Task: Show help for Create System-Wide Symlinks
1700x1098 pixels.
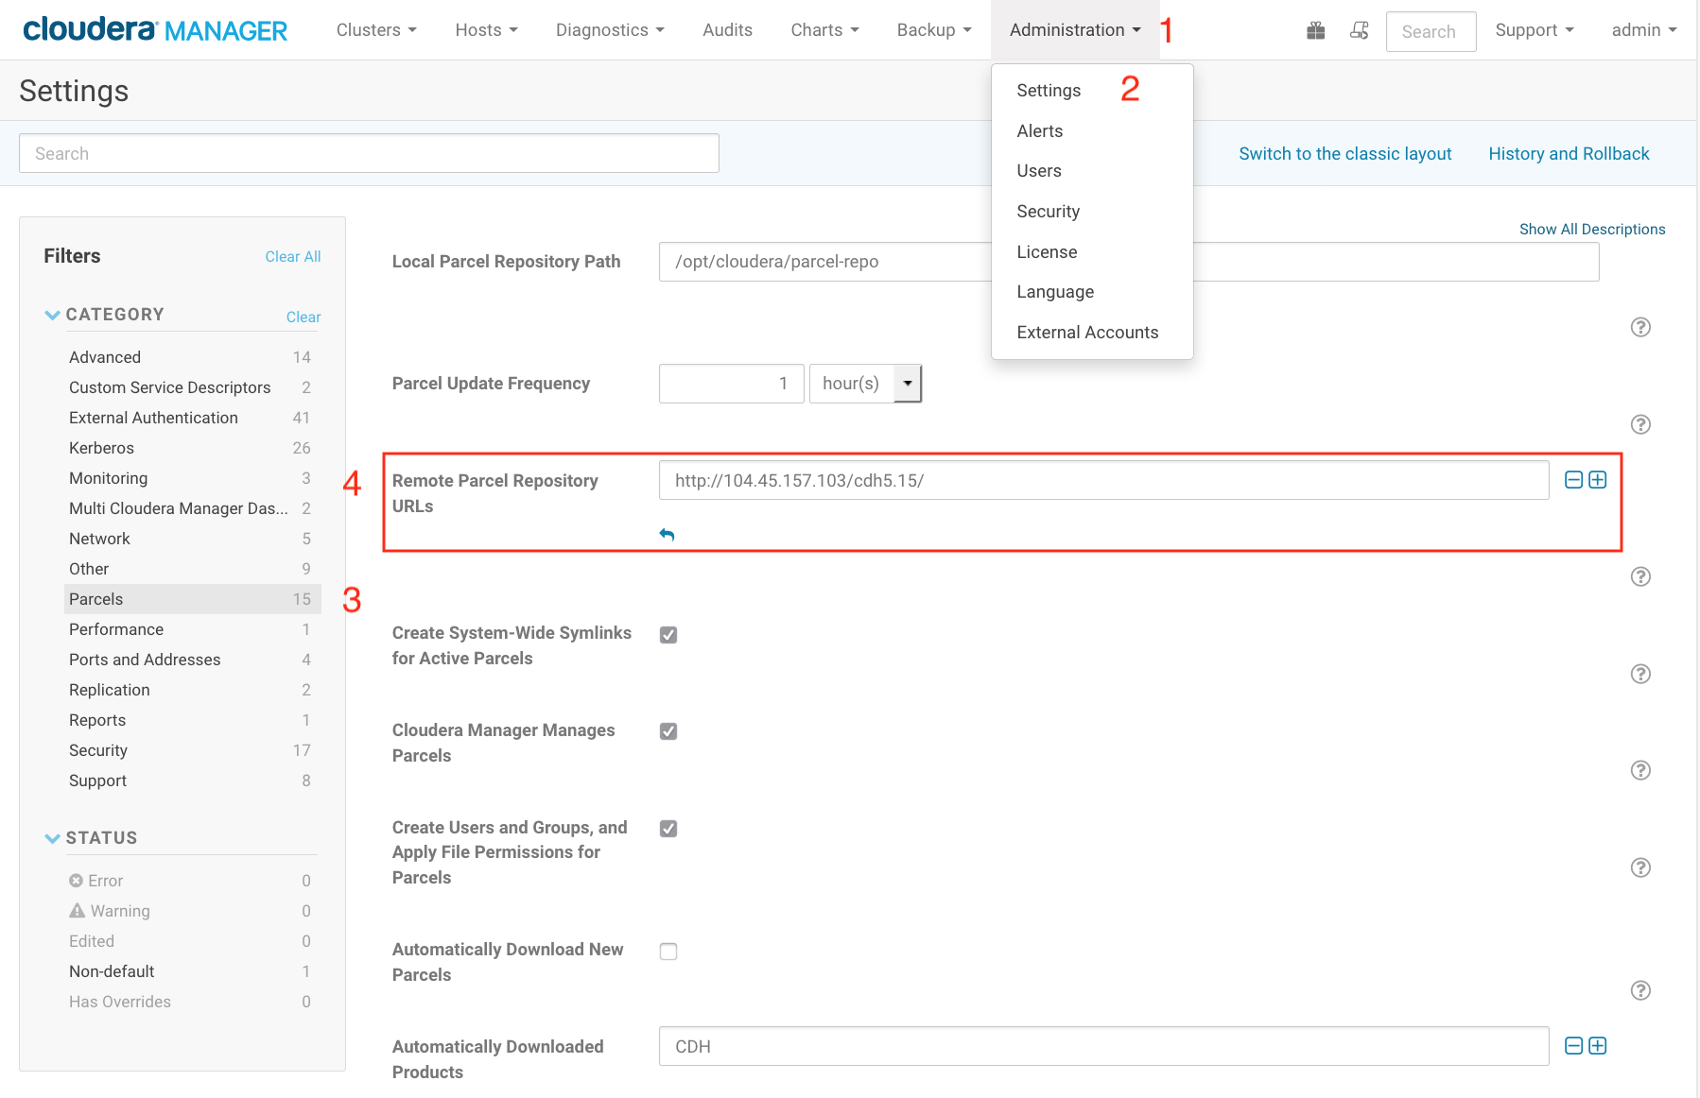Action: [x=1640, y=674]
